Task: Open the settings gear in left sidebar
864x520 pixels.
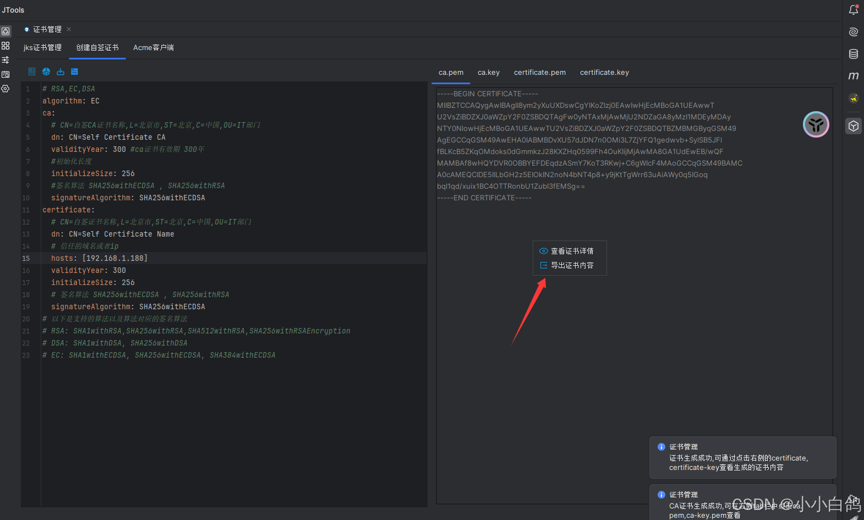Action: [x=6, y=89]
